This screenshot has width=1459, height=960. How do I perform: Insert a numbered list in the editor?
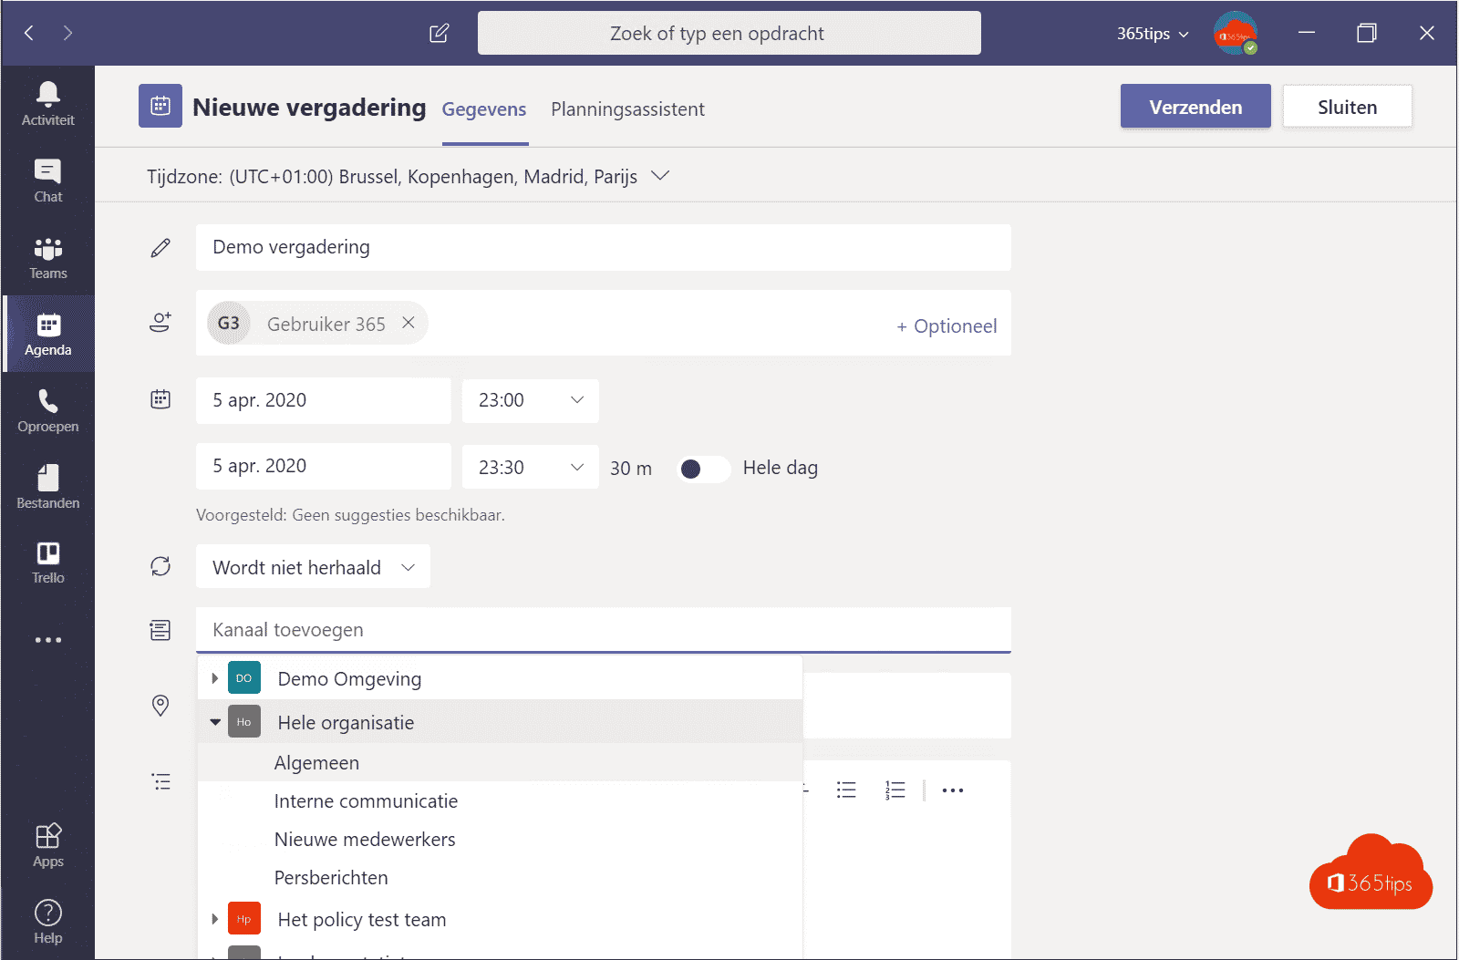[x=895, y=790]
